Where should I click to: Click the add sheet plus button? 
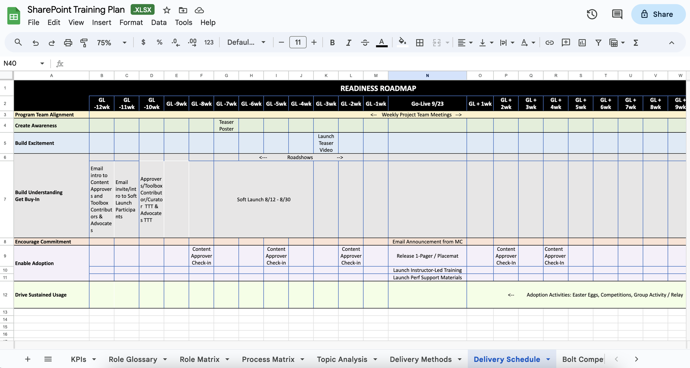28,359
